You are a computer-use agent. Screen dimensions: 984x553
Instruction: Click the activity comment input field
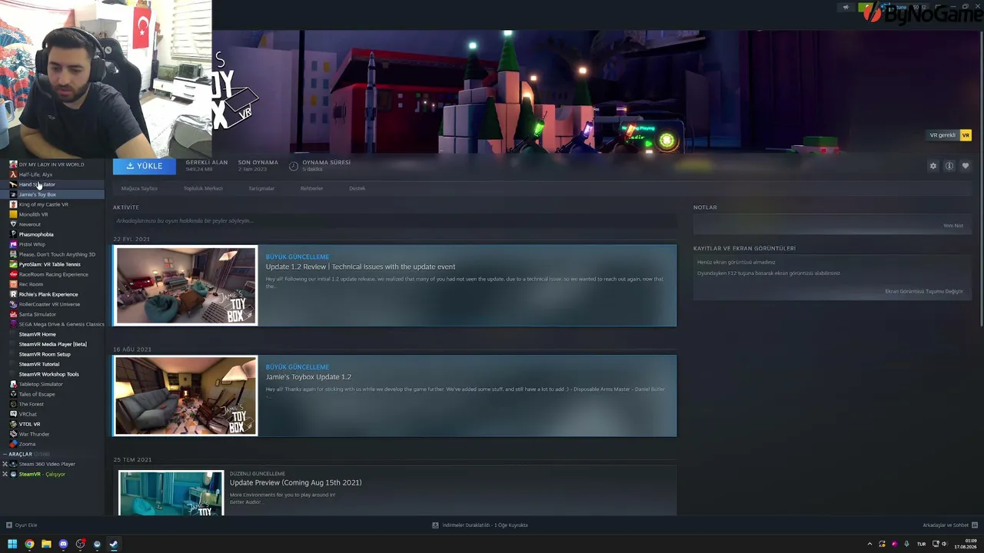click(x=394, y=221)
